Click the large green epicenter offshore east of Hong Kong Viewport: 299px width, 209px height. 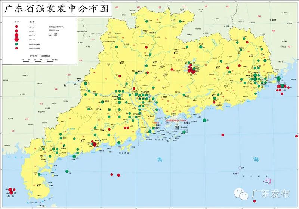point(204,120)
